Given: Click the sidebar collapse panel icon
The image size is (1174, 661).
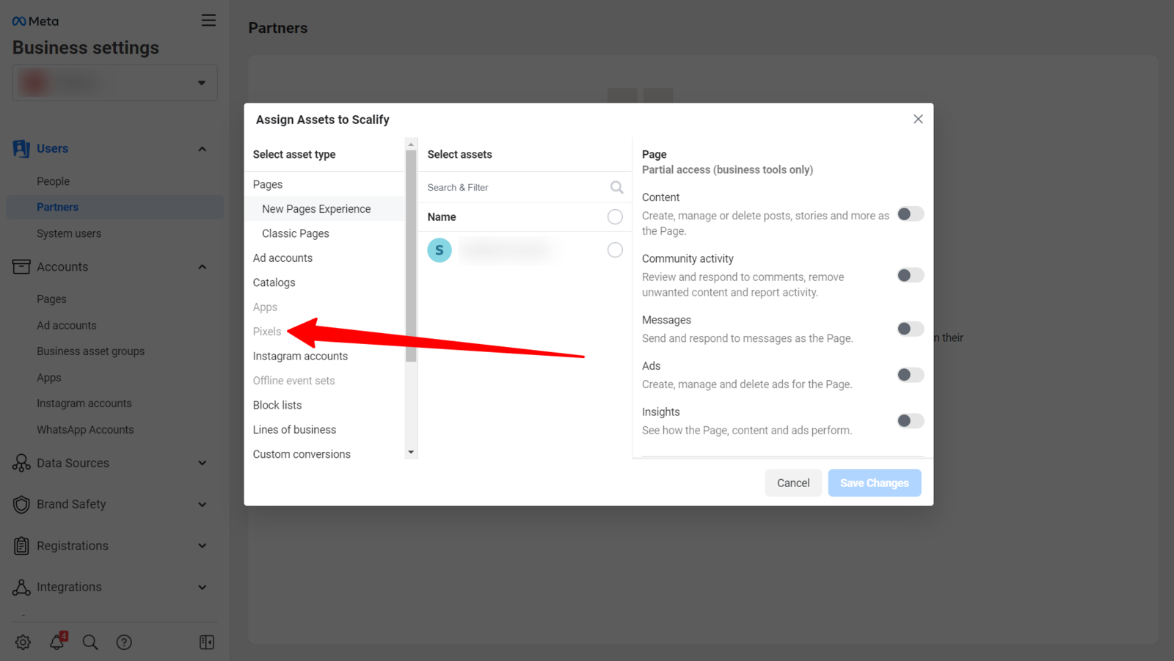Looking at the screenshot, I should tap(207, 642).
